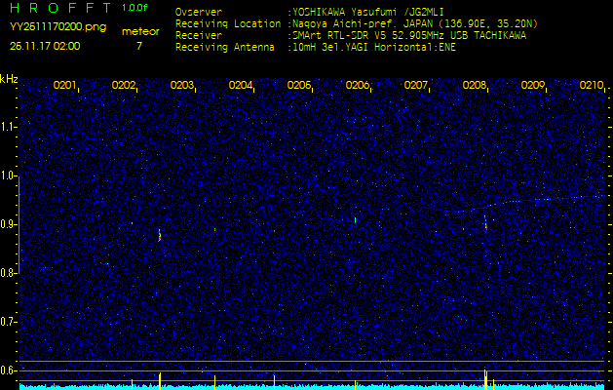613x390 pixels.
Task: Click the strong red-yellow echo at 0208
Action: coord(485,223)
